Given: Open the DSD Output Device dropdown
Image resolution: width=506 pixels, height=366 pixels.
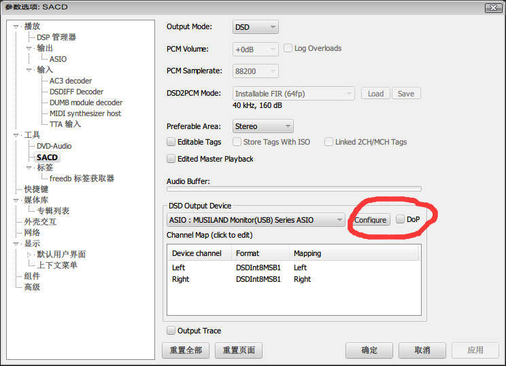Looking at the screenshot, I should 256,220.
